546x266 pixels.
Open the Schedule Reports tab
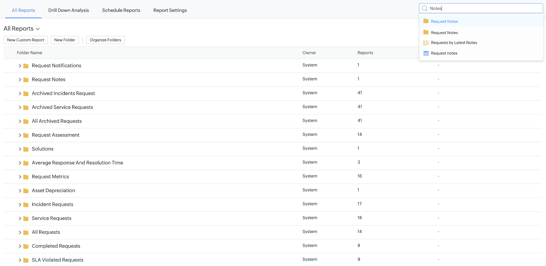coord(121,10)
